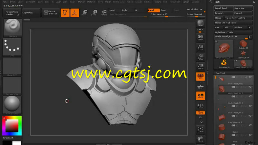Collapse the SubTool section header
This screenshot has width=258, height=145.
221,73
